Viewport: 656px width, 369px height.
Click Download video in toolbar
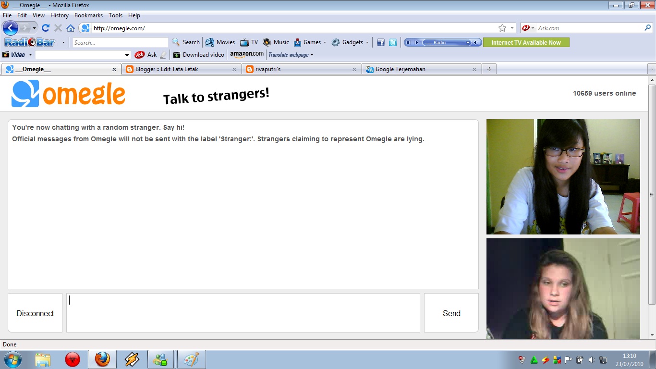(x=199, y=55)
